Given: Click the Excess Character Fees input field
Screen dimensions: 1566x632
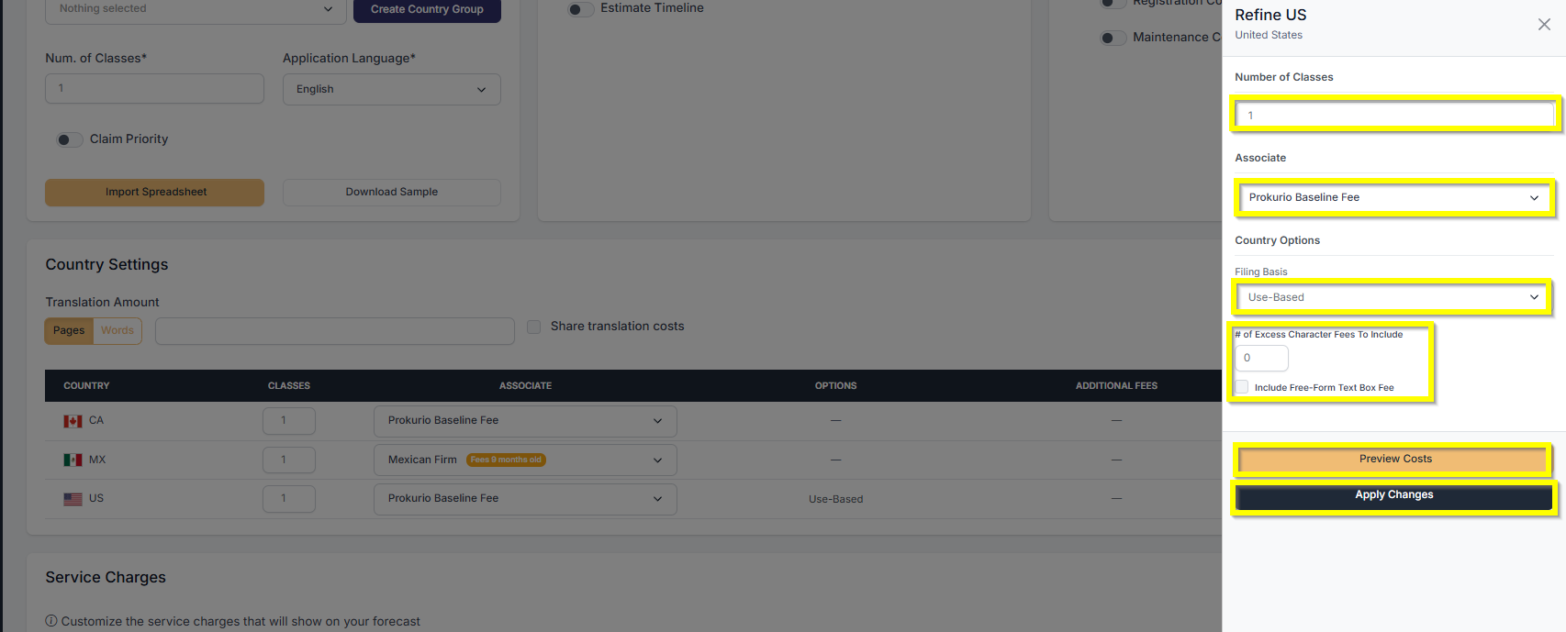Looking at the screenshot, I should pyautogui.click(x=1261, y=358).
